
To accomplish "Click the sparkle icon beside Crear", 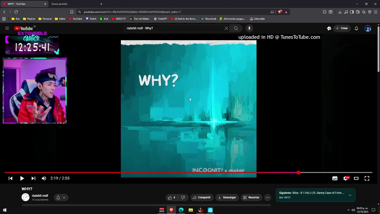I will coord(329,28).
